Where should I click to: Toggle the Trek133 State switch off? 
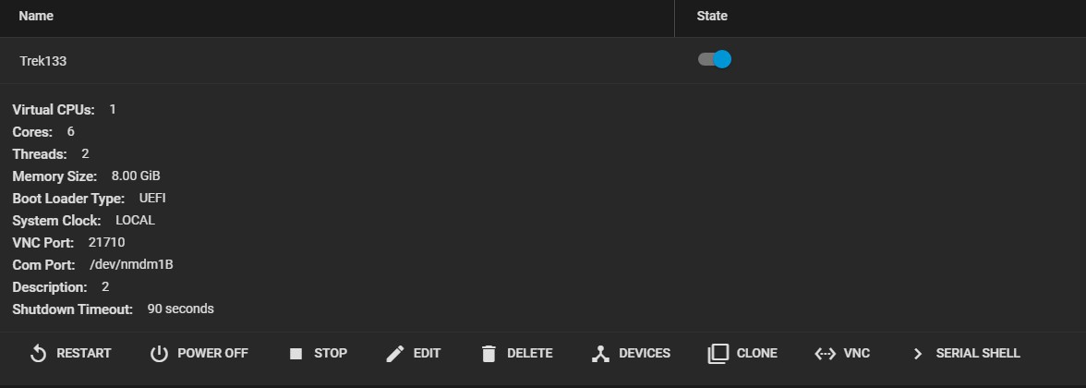tap(714, 59)
